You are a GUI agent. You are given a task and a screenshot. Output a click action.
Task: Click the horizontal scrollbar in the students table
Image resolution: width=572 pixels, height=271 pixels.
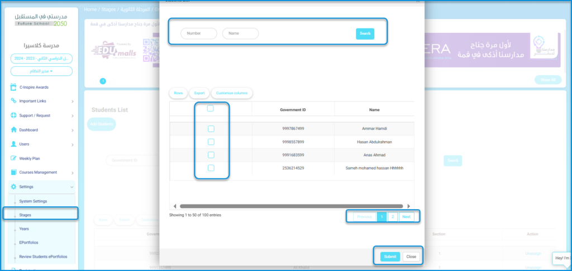click(x=291, y=206)
